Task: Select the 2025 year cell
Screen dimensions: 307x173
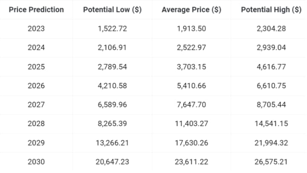Action: click(x=36, y=67)
